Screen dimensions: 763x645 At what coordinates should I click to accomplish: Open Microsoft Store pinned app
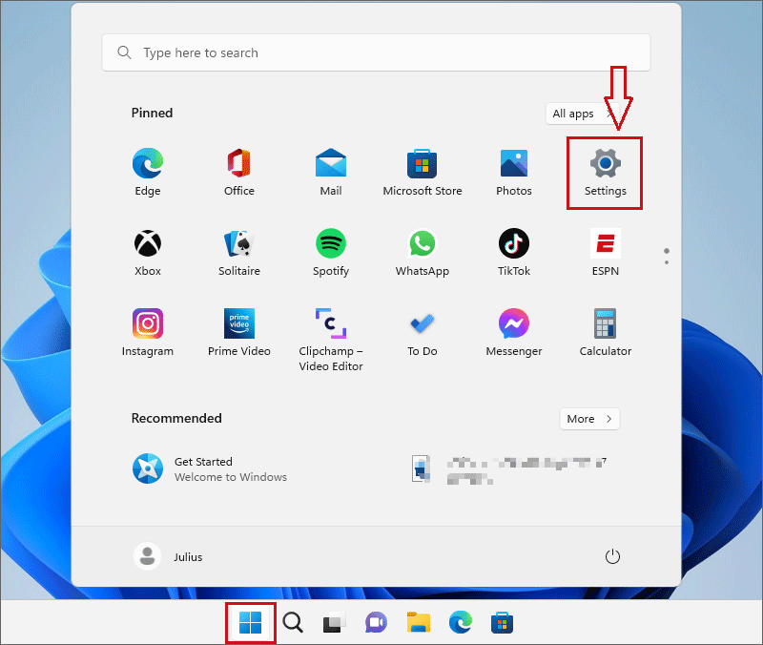click(422, 173)
